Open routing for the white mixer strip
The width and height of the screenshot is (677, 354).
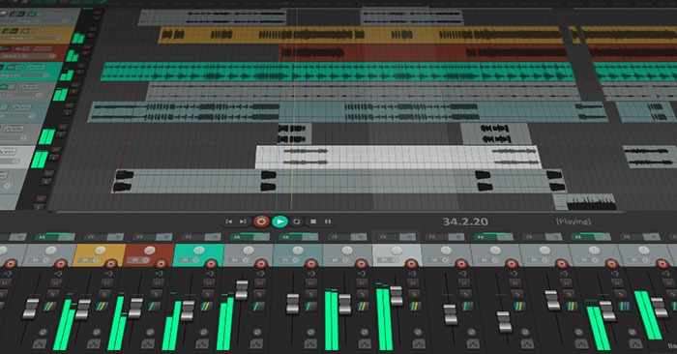415,307
